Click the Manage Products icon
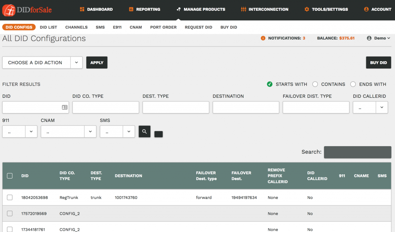The width and height of the screenshot is (395, 232). click(x=179, y=9)
